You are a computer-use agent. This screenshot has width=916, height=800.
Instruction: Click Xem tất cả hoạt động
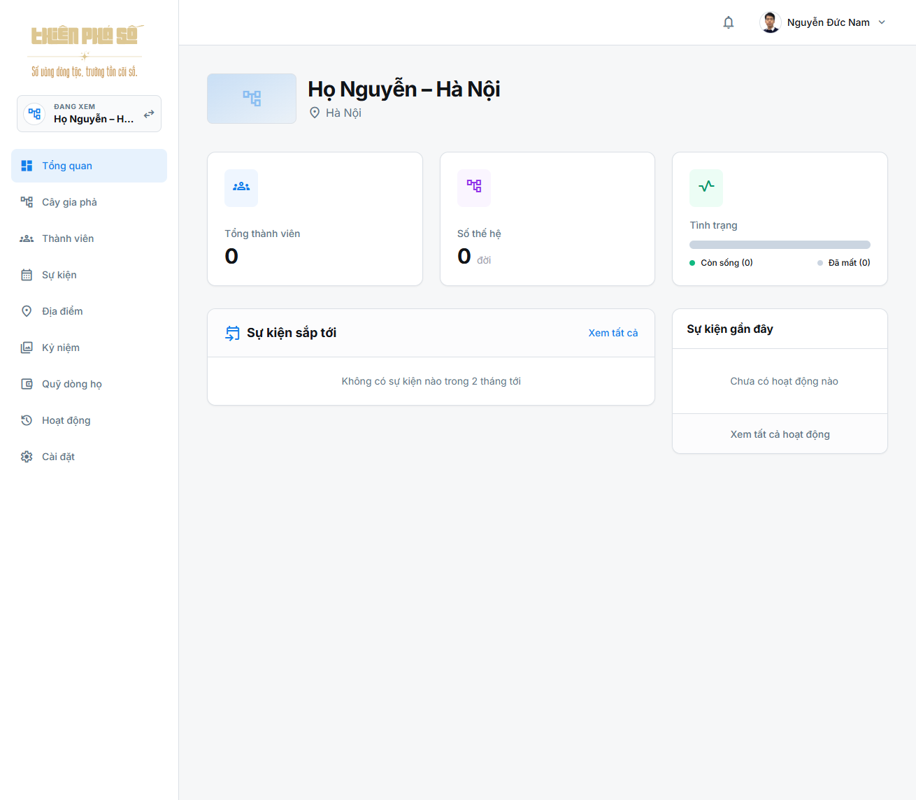(x=780, y=434)
